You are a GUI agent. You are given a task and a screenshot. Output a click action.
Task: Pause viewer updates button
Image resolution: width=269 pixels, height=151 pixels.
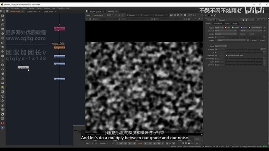(185, 15)
